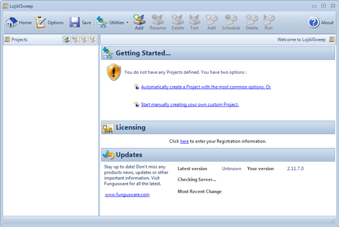Viewport: 339px width, 227px height.
Task: Click the 'Licensing' section header text
Action: pyautogui.click(x=131, y=127)
